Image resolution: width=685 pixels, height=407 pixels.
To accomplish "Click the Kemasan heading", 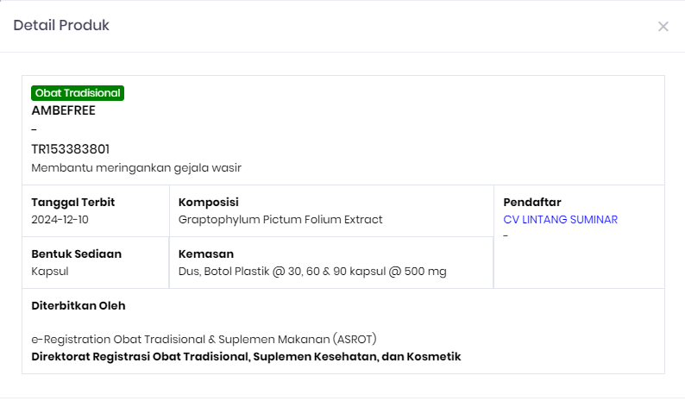I will pos(206,254).
